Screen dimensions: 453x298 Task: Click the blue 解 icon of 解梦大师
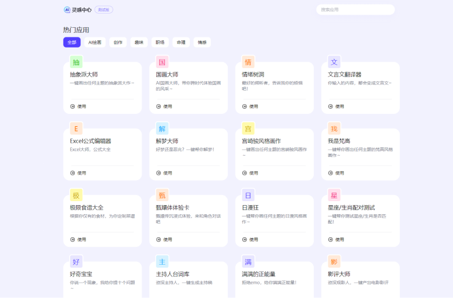(162, 129)
